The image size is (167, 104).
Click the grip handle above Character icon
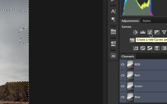tap(113, 6)
